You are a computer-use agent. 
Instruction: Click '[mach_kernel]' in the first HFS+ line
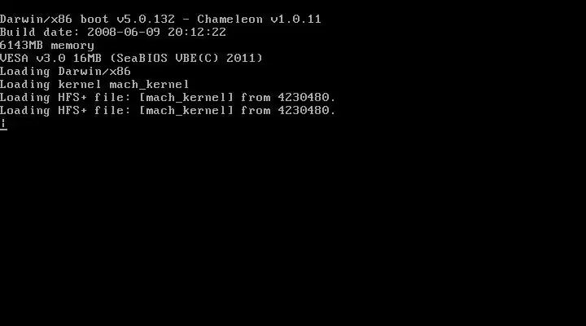(x=186, y=98)
